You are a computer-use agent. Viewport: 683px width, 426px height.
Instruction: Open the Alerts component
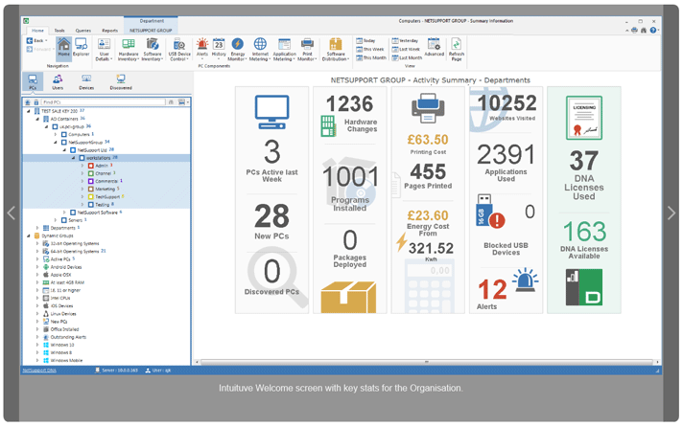(x=202, y=47)
